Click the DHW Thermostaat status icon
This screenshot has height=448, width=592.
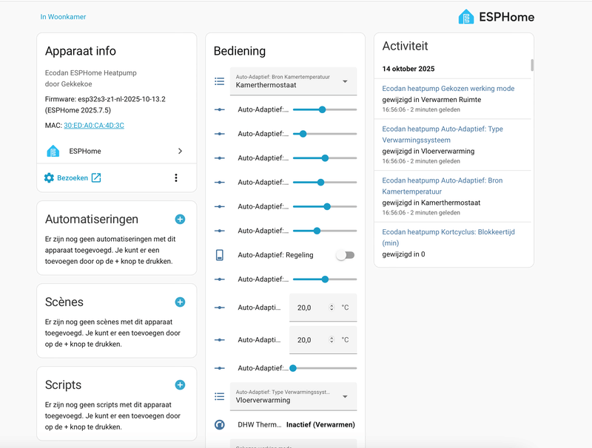coord(220,425)
